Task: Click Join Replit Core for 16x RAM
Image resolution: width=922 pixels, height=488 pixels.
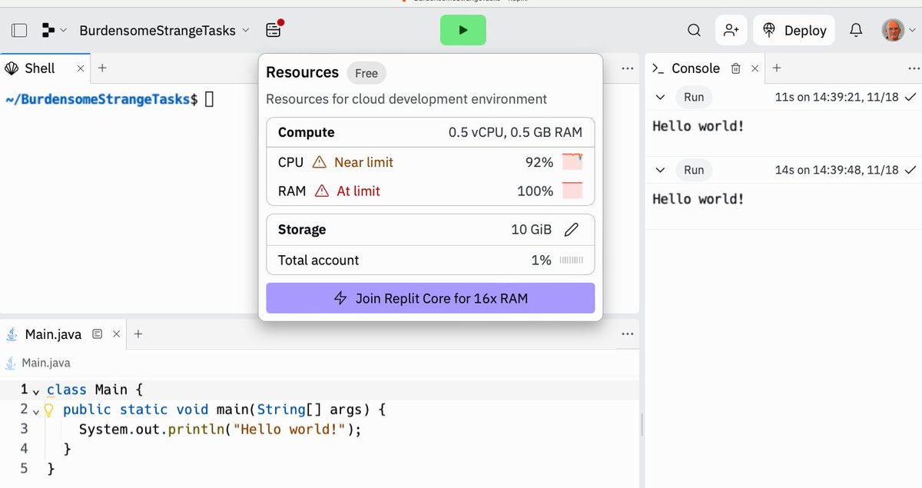Action: (x=430, y=298)
